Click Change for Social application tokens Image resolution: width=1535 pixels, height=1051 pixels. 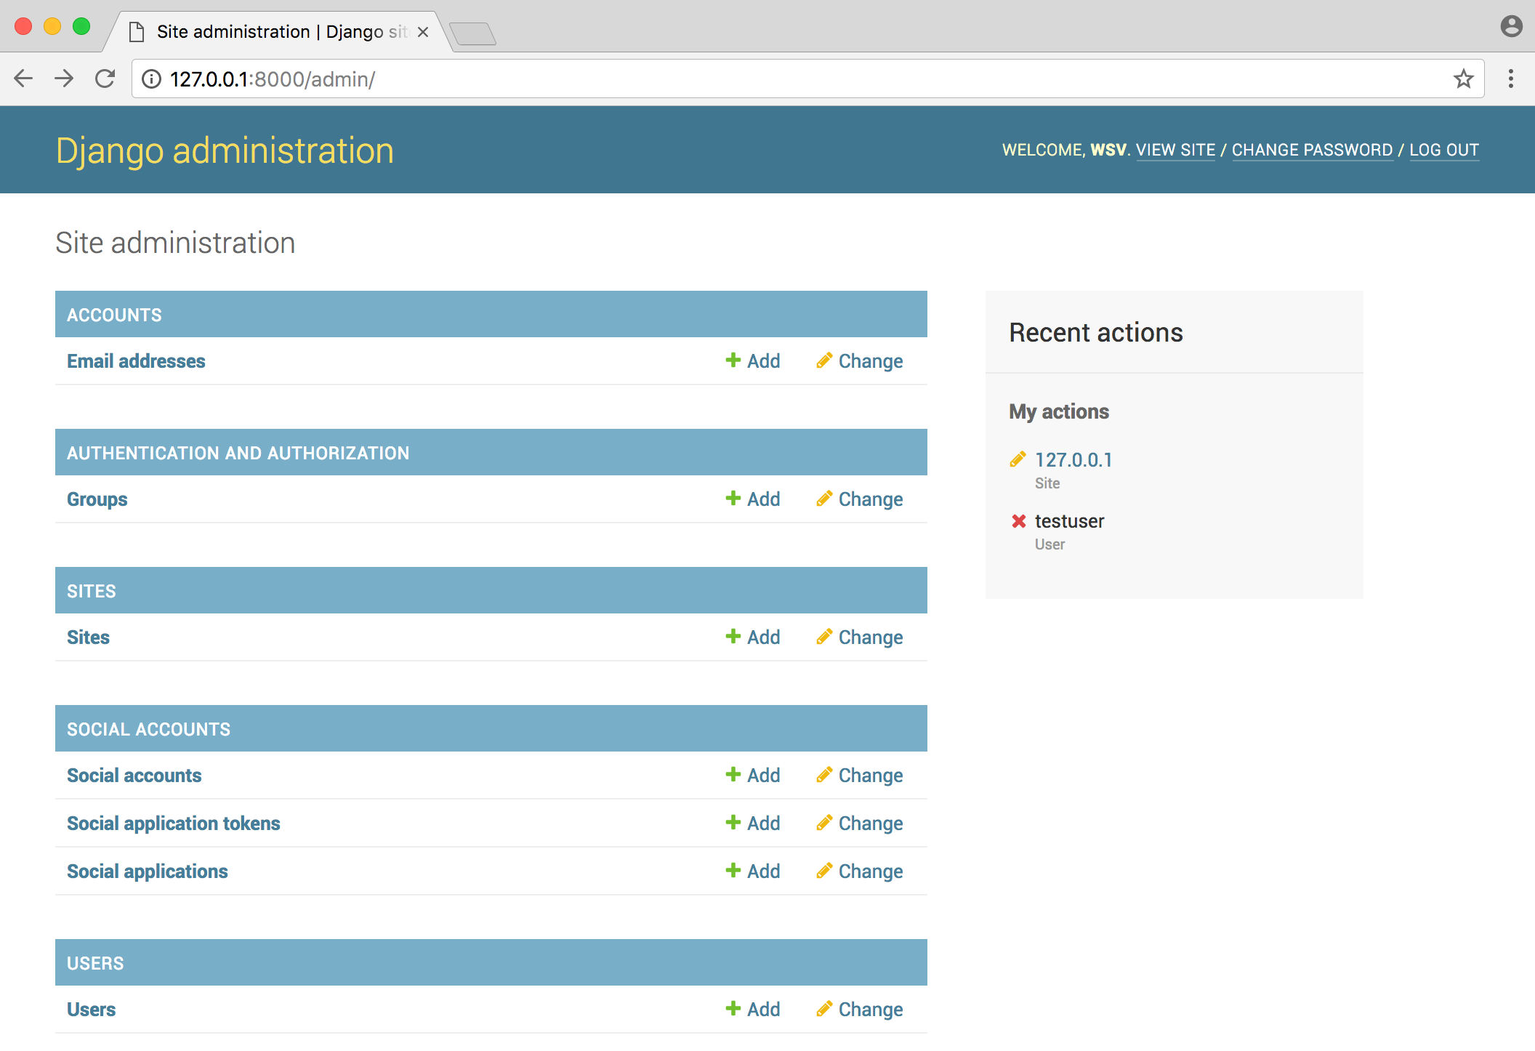pyautogui.click(x=859, y=824)
